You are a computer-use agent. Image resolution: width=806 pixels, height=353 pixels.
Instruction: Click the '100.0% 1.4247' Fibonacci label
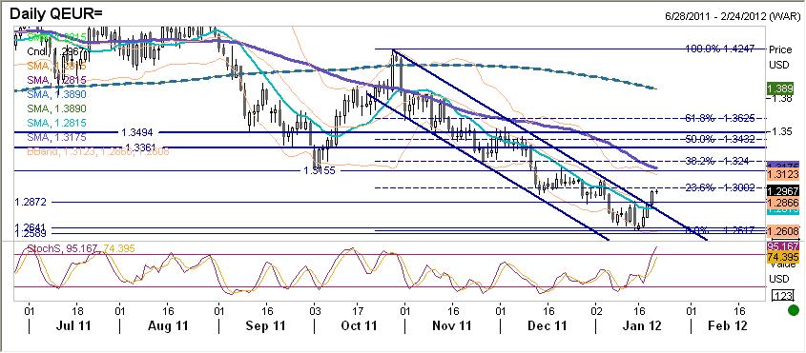tap(719, 49)
